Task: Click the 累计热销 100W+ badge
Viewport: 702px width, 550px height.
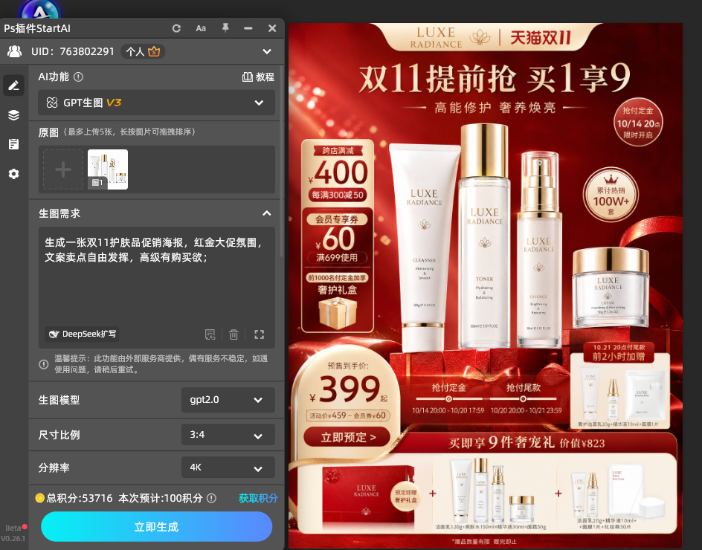Action: [x=611, y=195]
